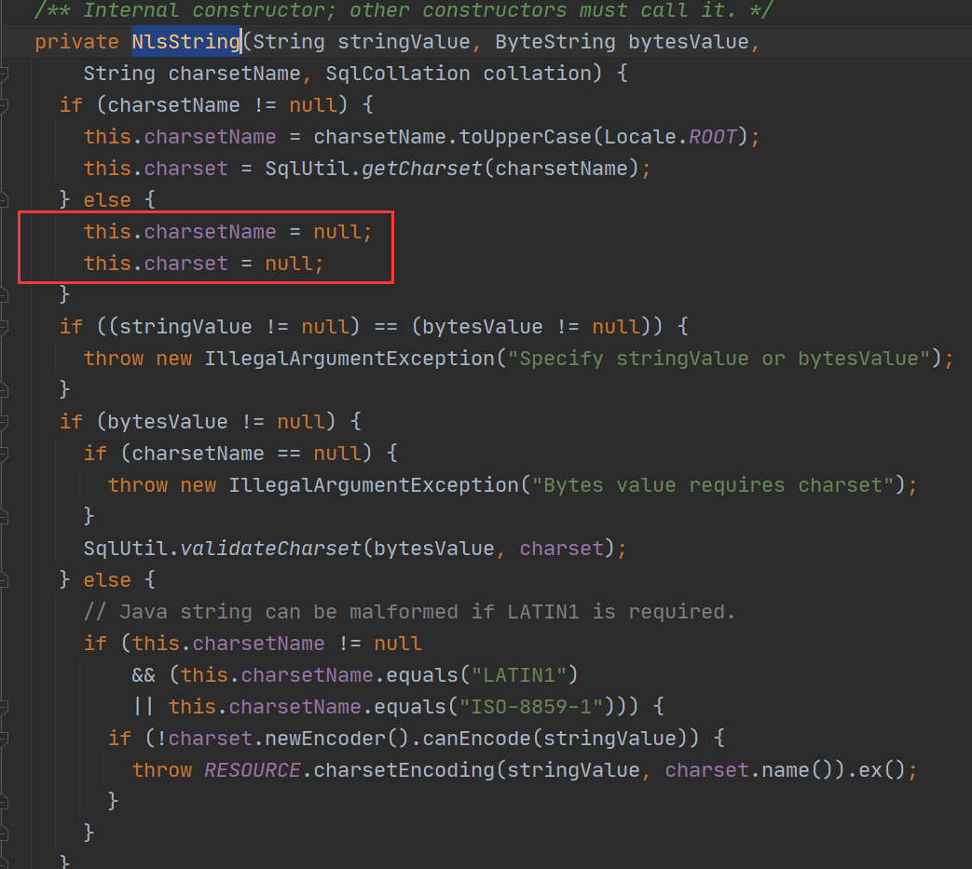Click the name() call on charset
The image size is (972, 869).
tap(786, 770)
